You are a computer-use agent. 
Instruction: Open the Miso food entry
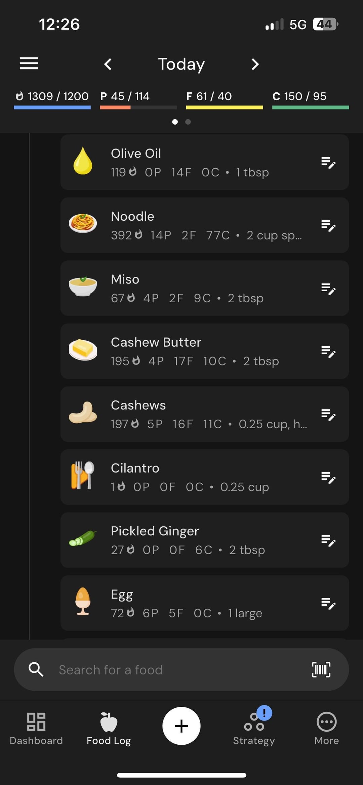click(x=188, y=288)
